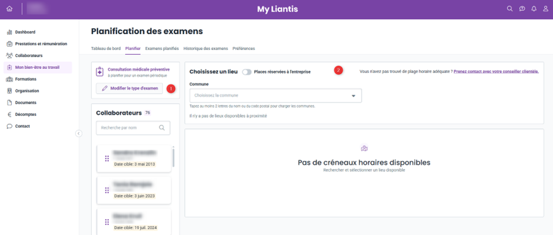Click the à planifier pour un examen périodique text
Viewport: 553px width, 235px height.
137,75
